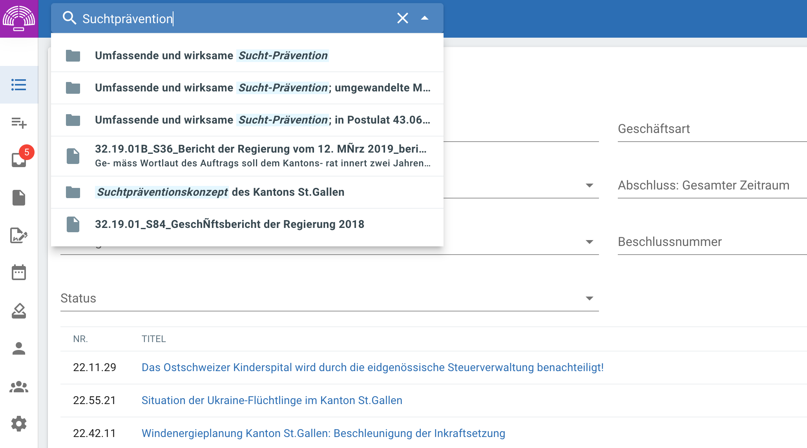Collapse search suggestions with up arrow
This screenshot has height=448, width=807.
click(424, 18)
